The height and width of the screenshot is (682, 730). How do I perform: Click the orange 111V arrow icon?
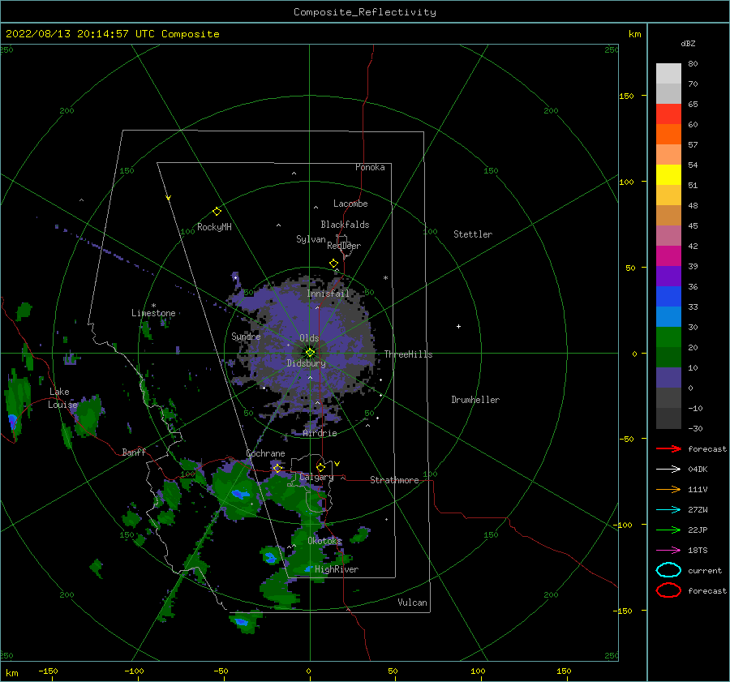[668, 489]
